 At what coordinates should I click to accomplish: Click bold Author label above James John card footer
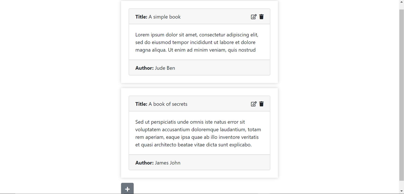[144, 163]
